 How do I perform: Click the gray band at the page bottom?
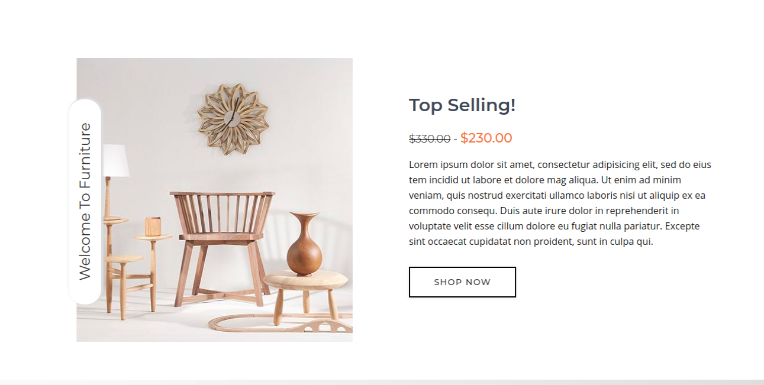[382, 382]
